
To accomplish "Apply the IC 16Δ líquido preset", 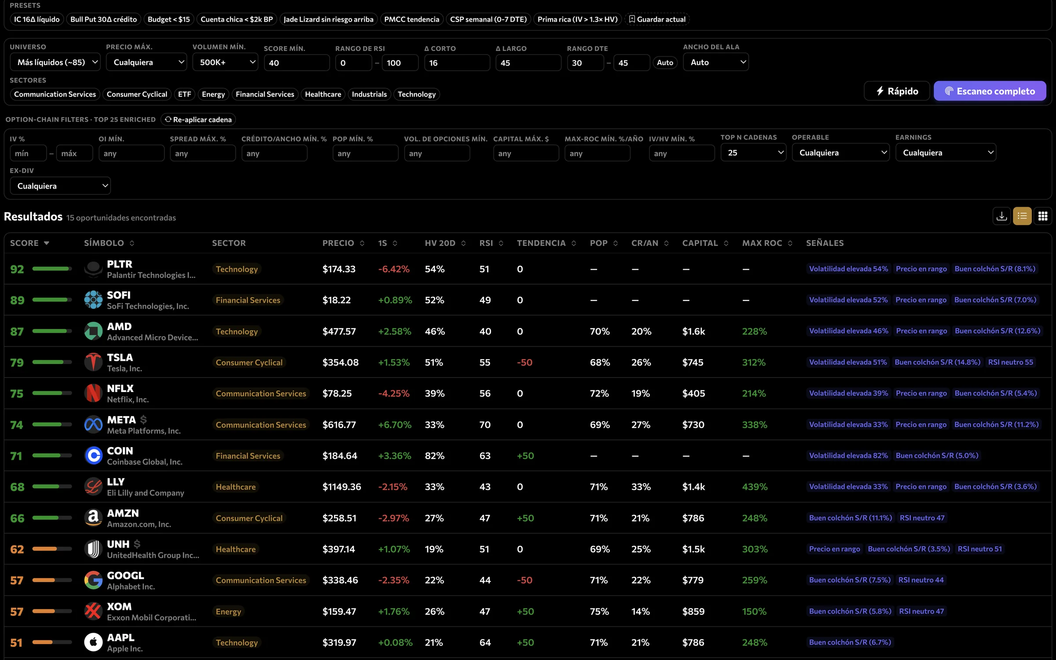I will pos(37,19).
